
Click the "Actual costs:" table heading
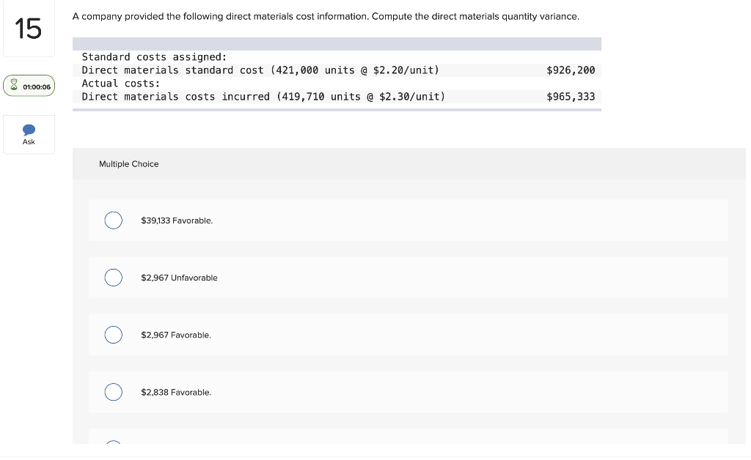tap(121, 84)
